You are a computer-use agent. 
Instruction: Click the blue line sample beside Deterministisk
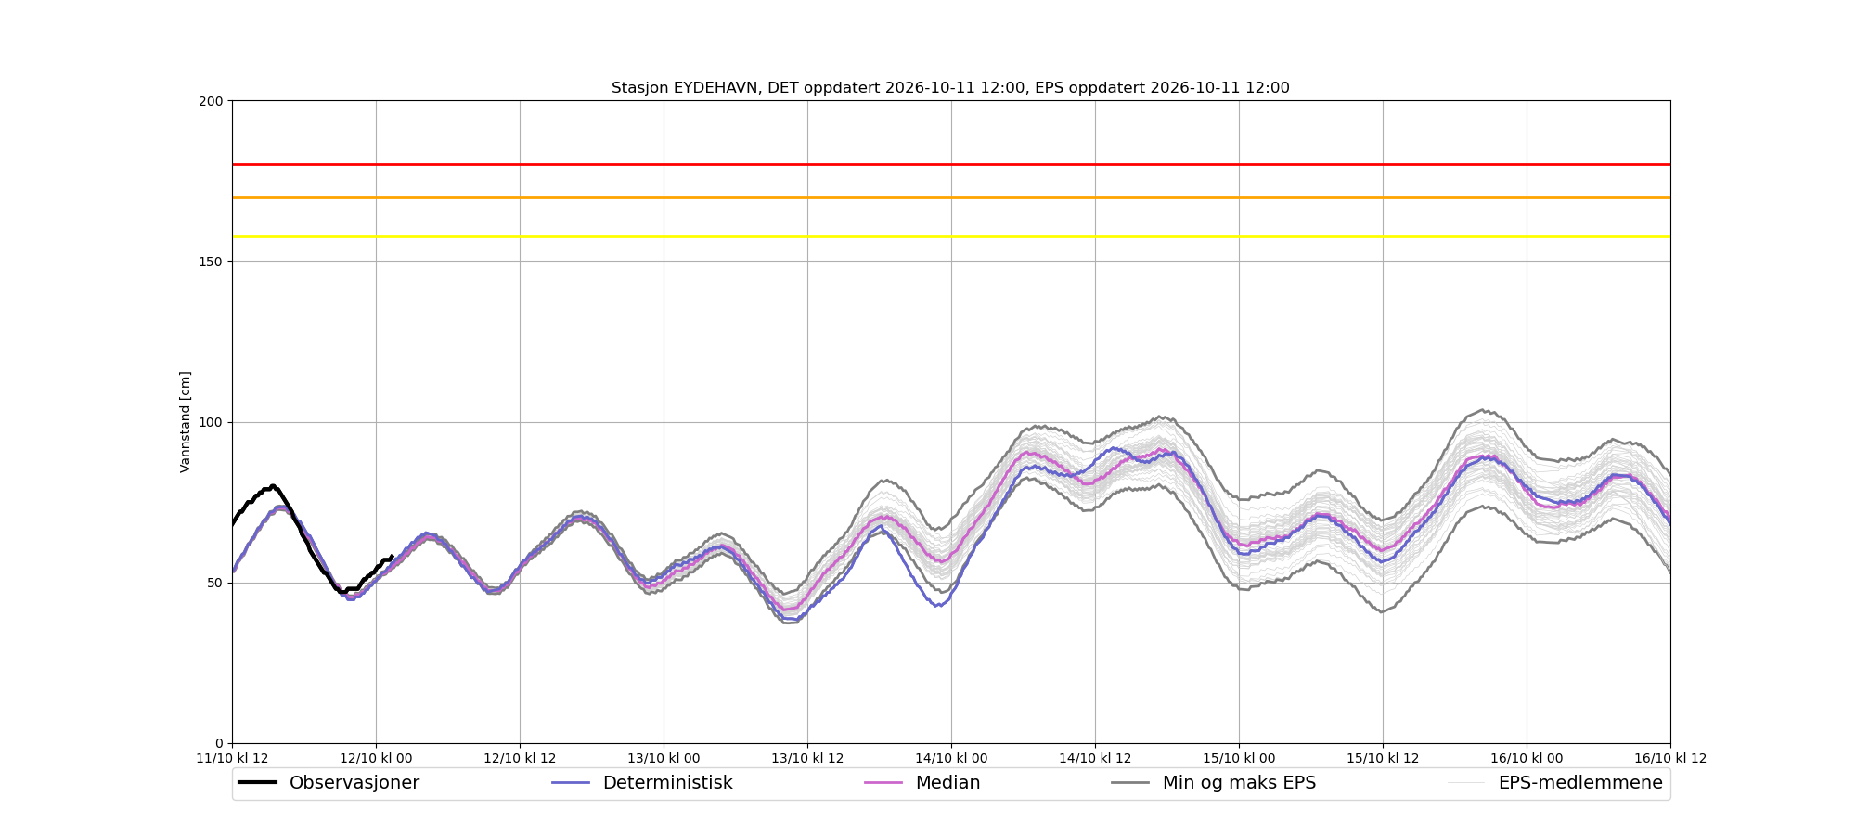click(x=571, y=783)
